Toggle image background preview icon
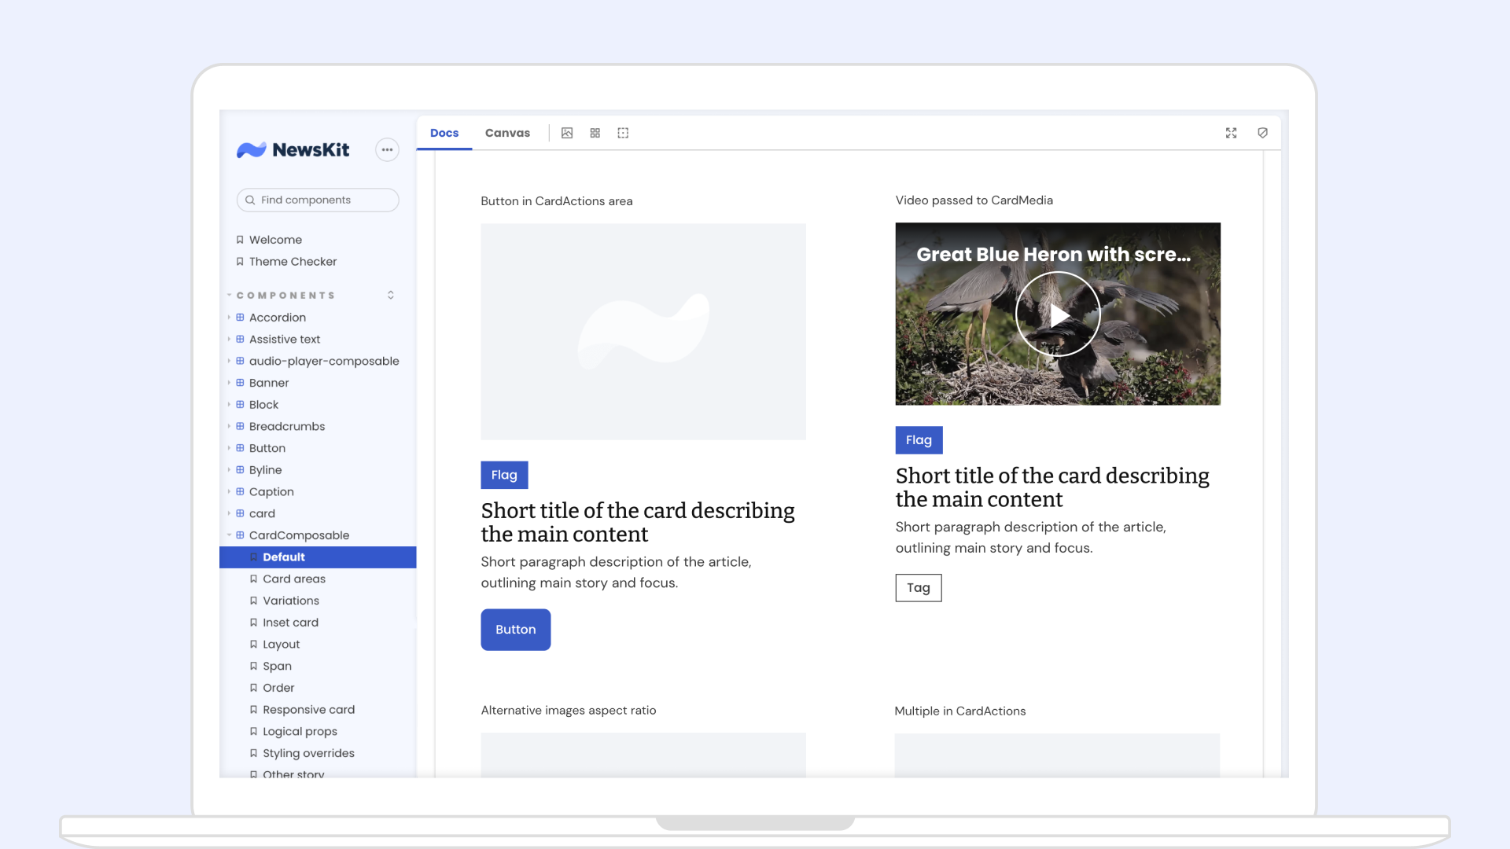This screenshot has height=849, width=1510. point(567,133)
